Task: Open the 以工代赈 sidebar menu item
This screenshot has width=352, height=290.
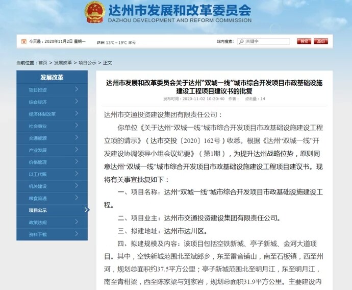Action: tap(38, 174)
